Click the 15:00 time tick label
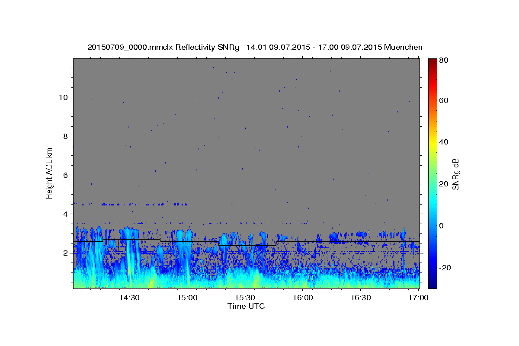Image resolution: width=519 pixels, height=346 pixels. point(187,298)
